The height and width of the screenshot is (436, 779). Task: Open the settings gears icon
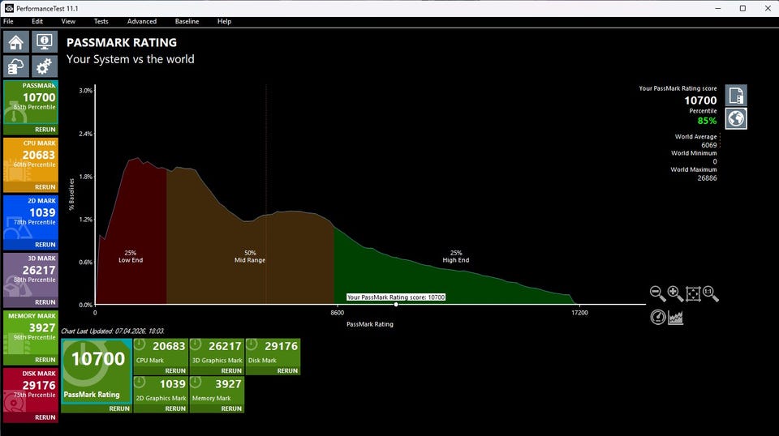tap(44, 66)
